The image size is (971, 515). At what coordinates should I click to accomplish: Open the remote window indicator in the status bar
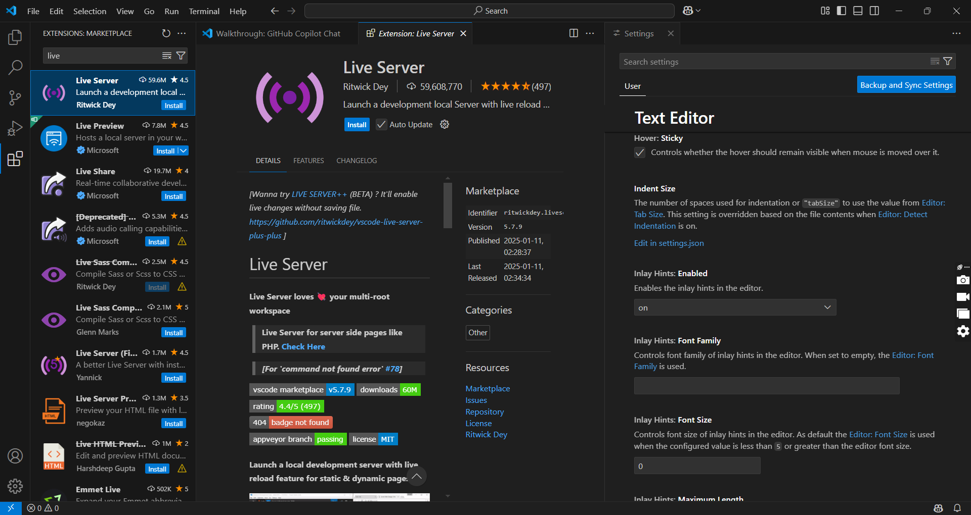(x=11, y=508)
